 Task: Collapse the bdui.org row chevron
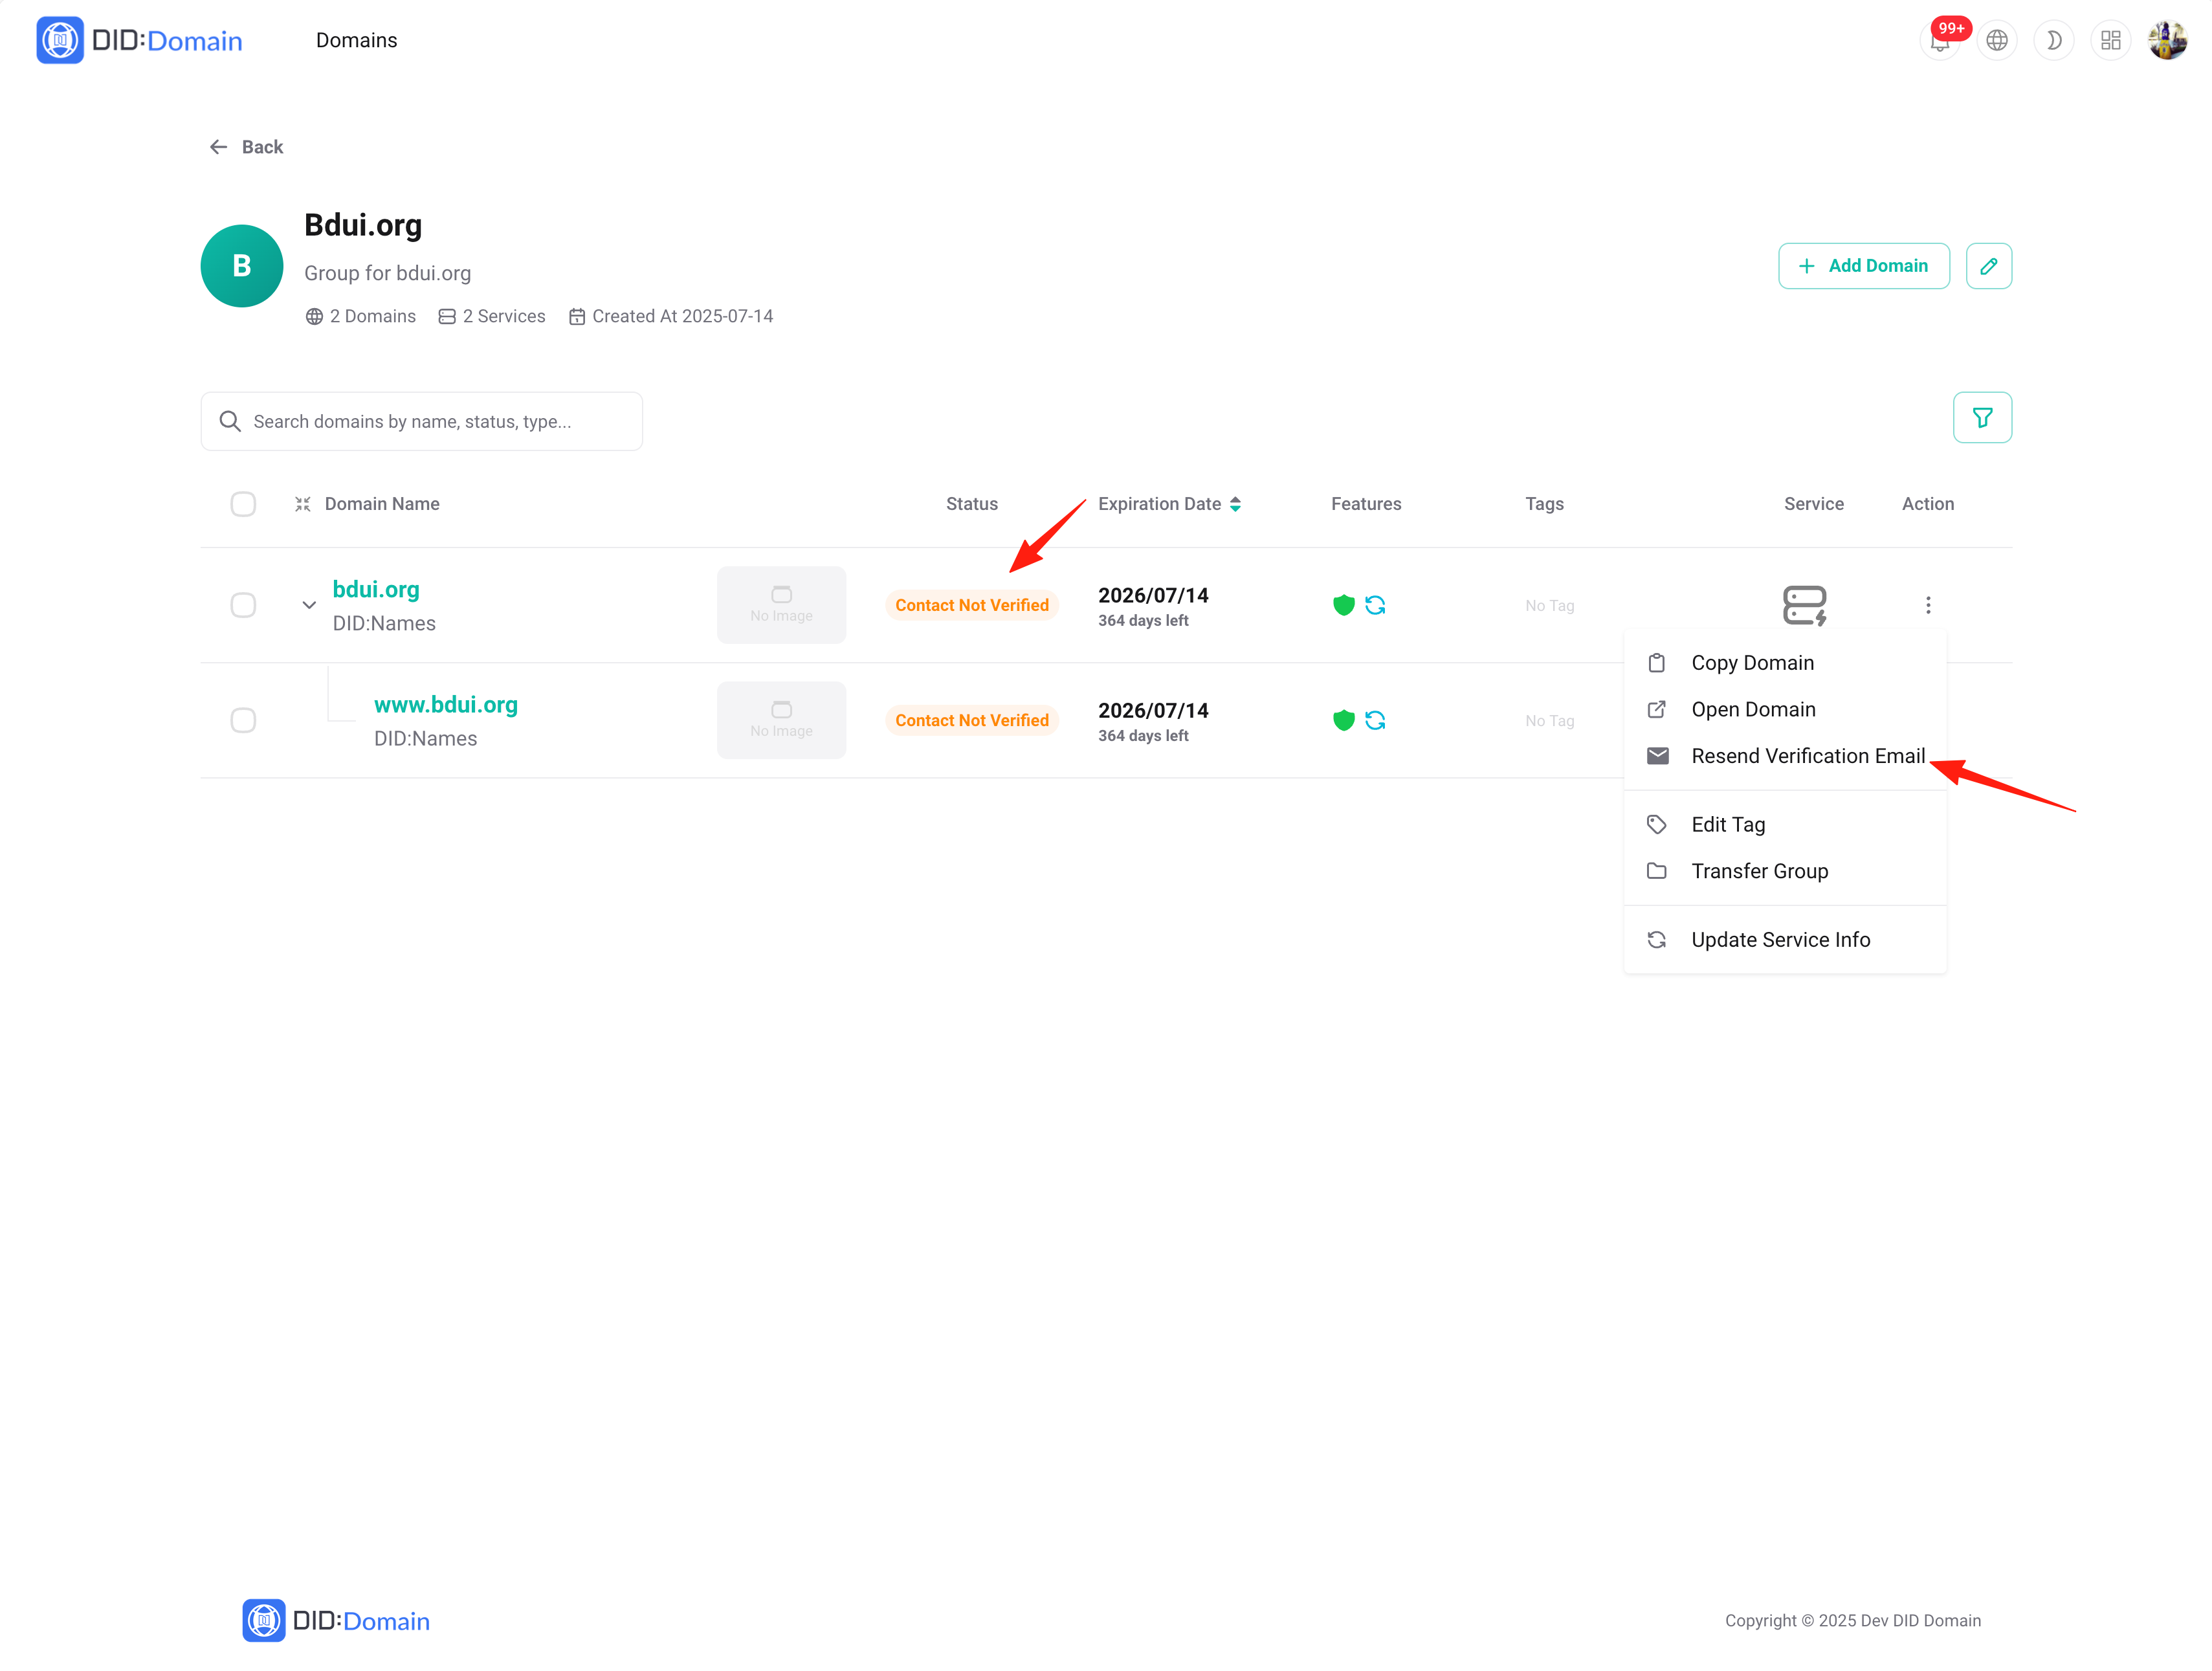(309, 605)
